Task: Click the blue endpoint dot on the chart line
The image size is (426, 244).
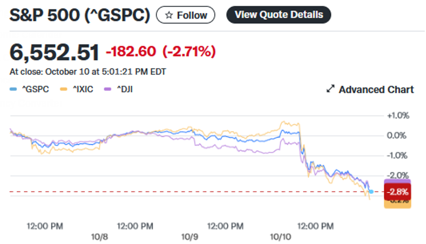Action: pyautogui.click(x=371, y=192)
